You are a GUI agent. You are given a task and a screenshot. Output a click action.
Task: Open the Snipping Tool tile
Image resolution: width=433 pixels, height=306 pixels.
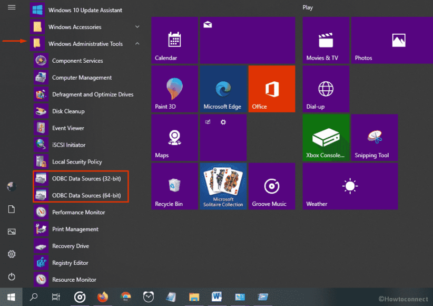point(375,138)
